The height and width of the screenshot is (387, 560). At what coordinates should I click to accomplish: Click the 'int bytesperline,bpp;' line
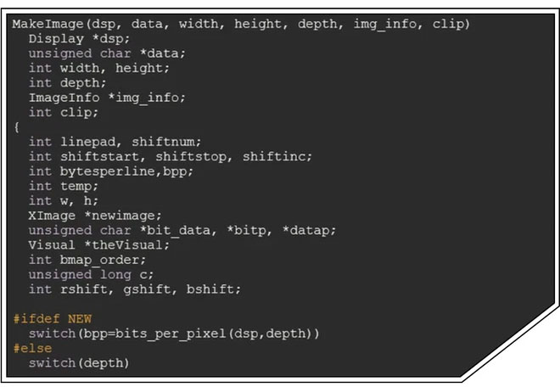tap(111, 171)
